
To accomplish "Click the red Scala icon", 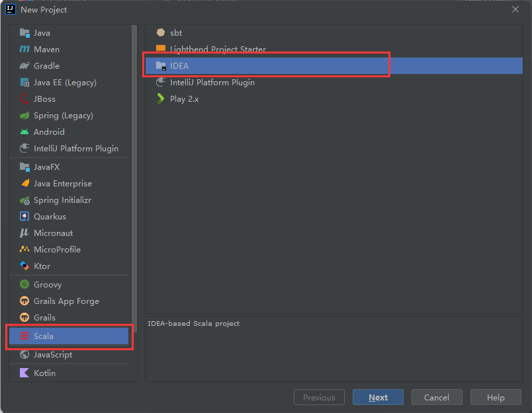I will pos(24,336).
